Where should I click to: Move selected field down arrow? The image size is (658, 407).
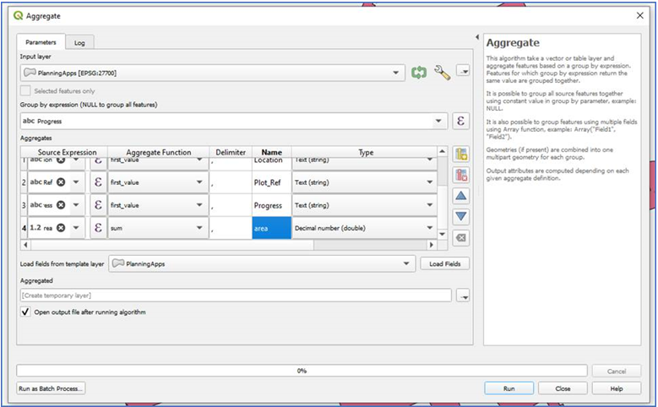pos(461,216)
